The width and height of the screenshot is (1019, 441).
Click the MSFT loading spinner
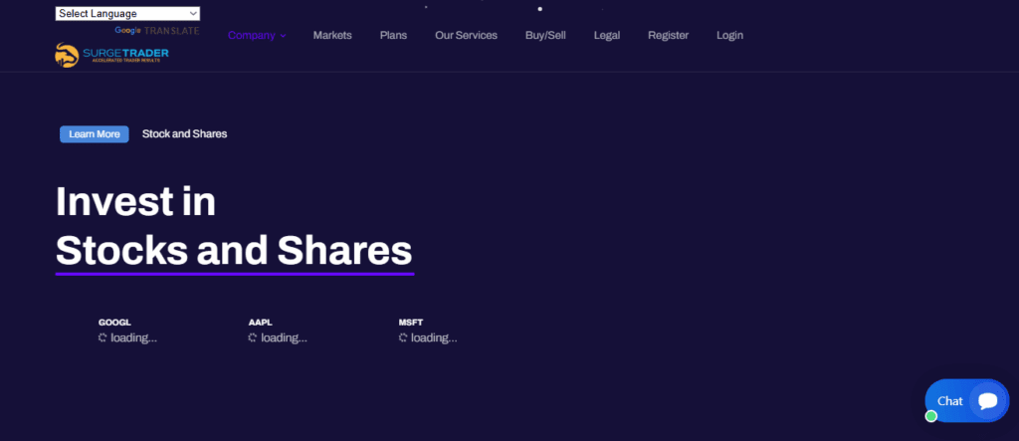click(x=403, y=337)
